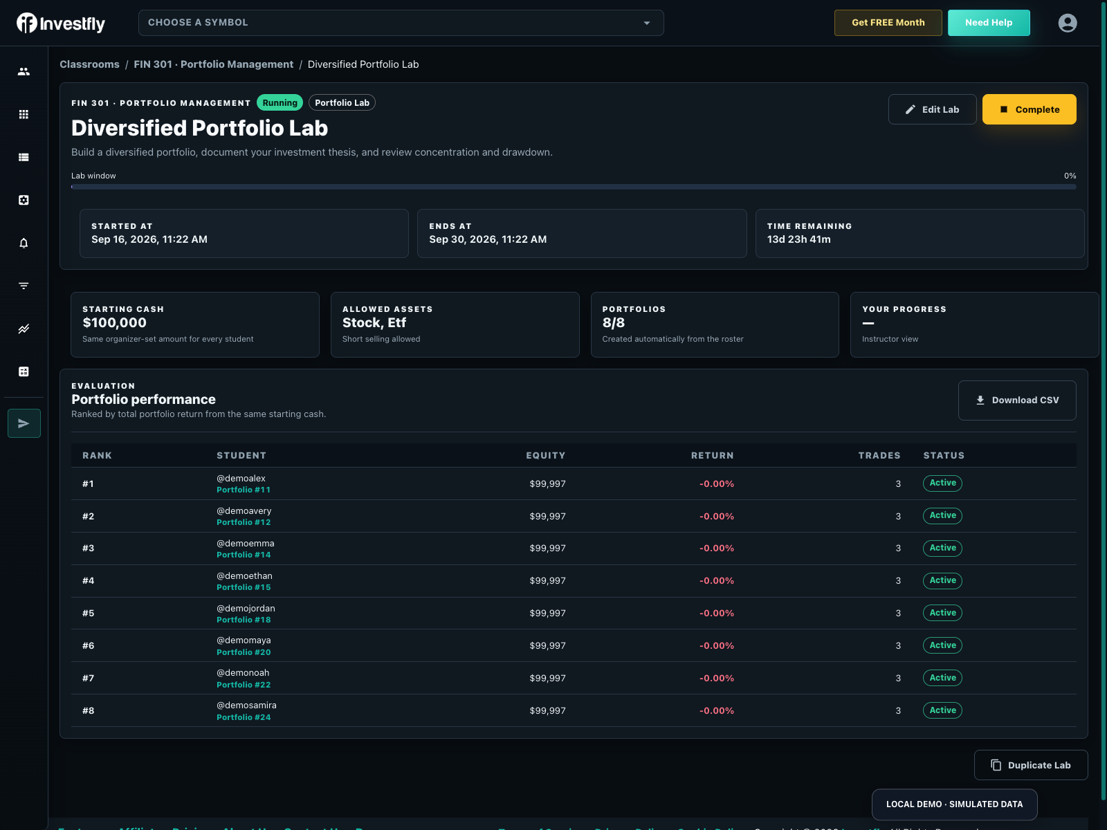Open Portfolio #18 link for demojordan
This screenshot has height=830, width=1107.
click(x=244, y=620)
